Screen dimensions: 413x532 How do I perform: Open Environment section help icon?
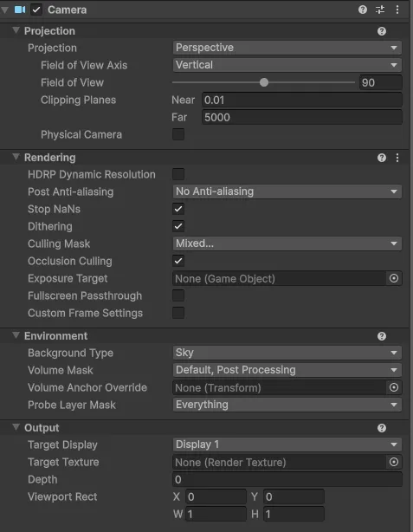[382, 336]
